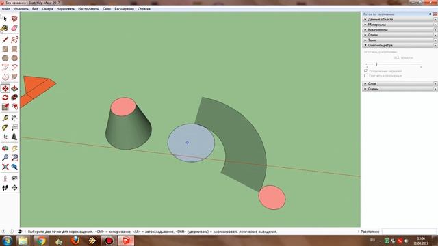Screen dimensions: 438x246
Task: Select the Rotate tool
Action: [x=5, y=98]
